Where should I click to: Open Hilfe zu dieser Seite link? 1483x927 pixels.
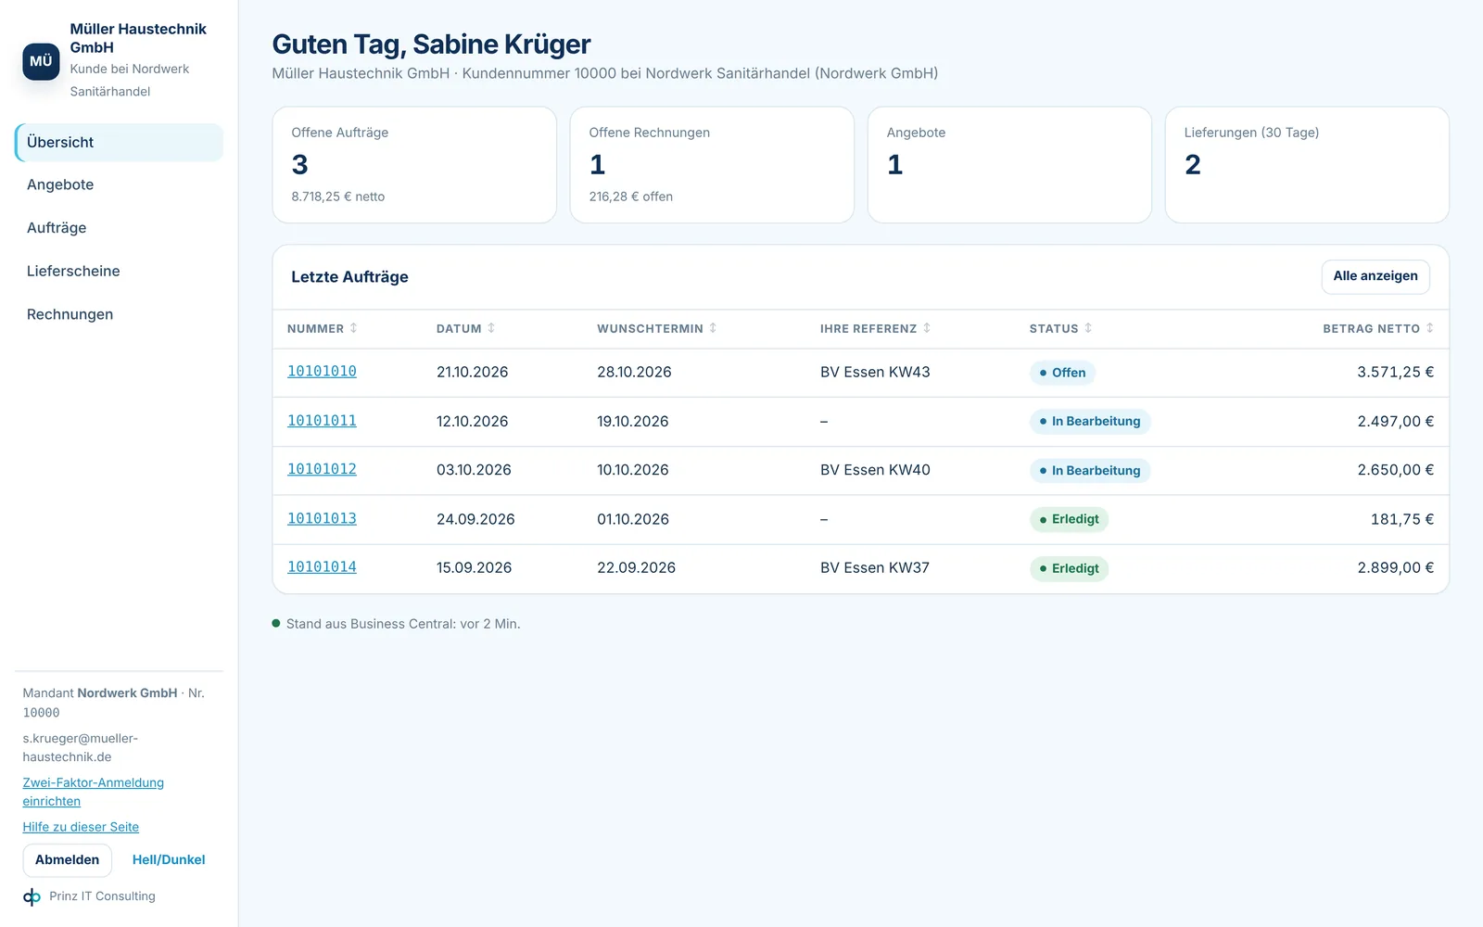click(x=81, y=827)
